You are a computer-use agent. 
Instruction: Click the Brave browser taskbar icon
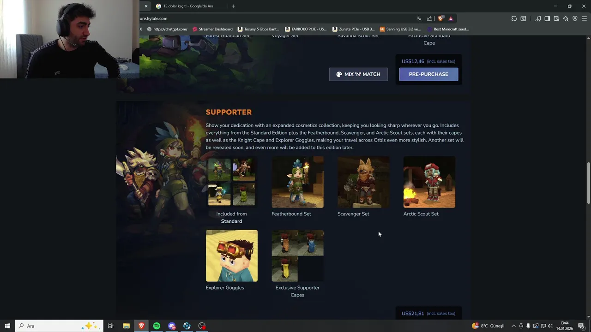[x=141, y=326]
